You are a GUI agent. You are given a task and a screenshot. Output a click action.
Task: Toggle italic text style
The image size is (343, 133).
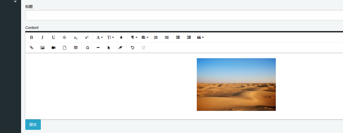tap(42, 37)
